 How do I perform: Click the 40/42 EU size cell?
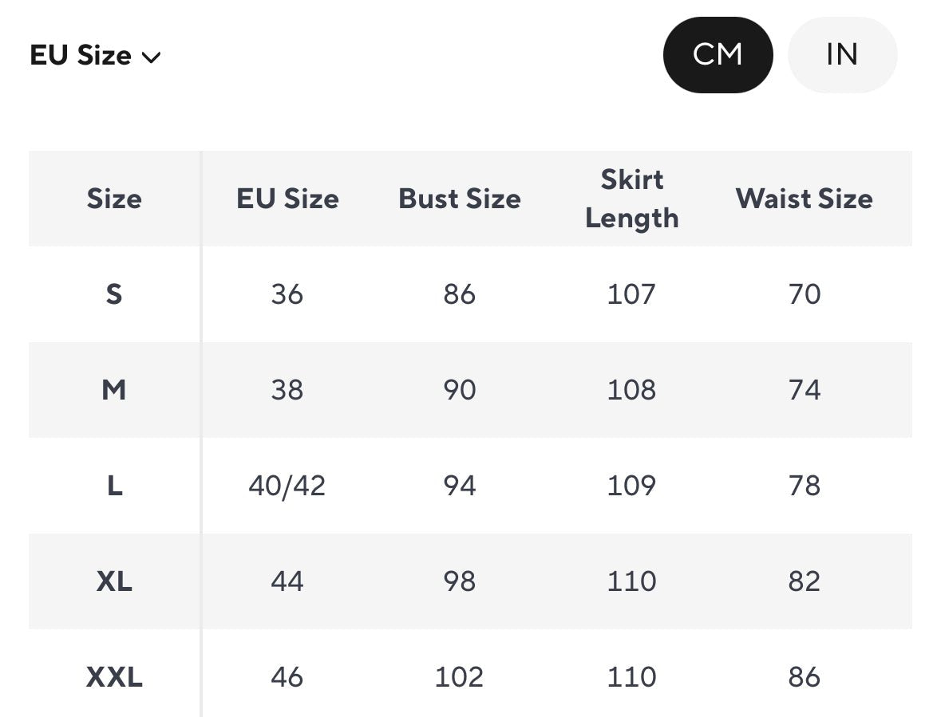coord(287,486)
